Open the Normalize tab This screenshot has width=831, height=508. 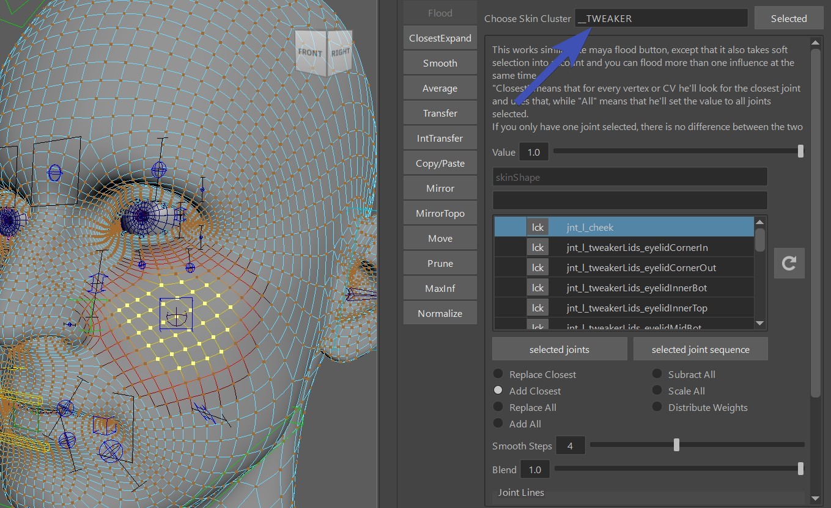(x=440, y=313)
